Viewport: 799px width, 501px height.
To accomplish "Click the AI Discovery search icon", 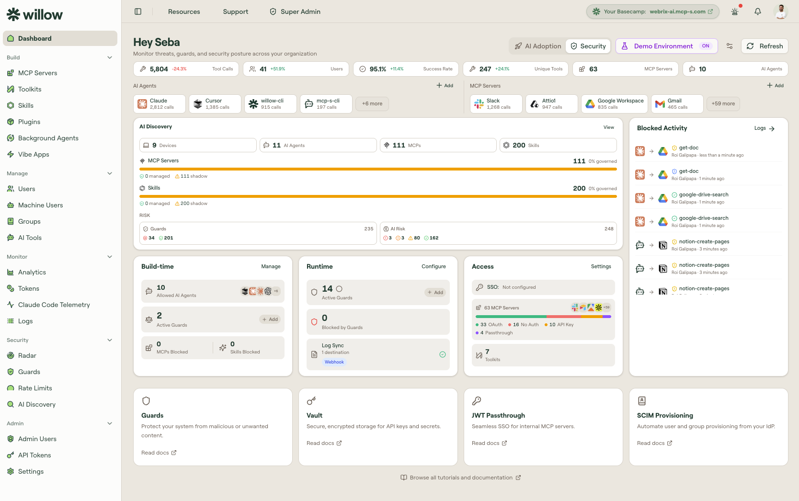I will click(11, 404).
